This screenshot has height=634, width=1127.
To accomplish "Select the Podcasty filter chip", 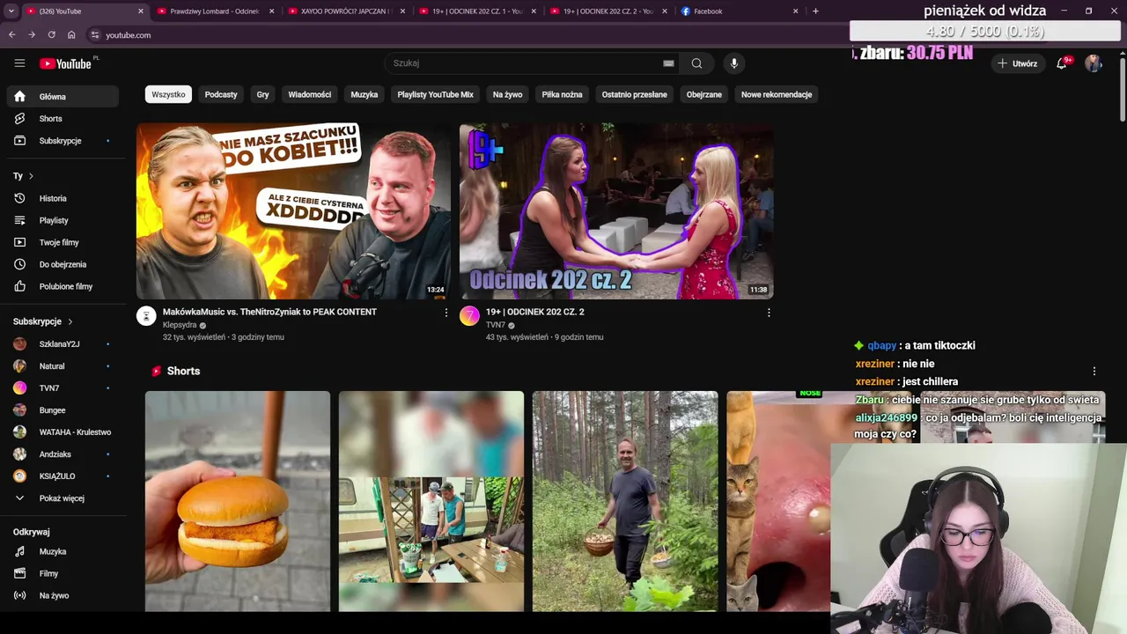I will (x=221, y=94).
